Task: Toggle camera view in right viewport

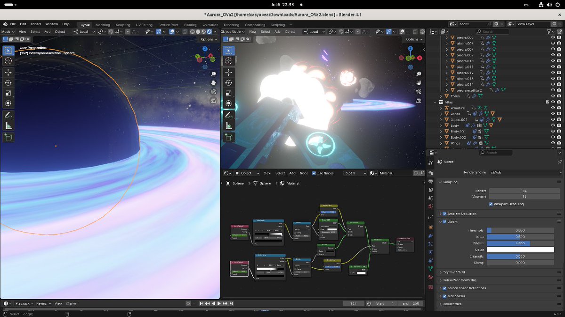Action: click(419, 92)
